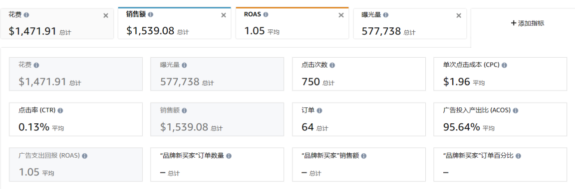575x189 pixels.
Task: Click info icon next to 单次点击成本 (CPC)
Action: [x=504, y=65]
